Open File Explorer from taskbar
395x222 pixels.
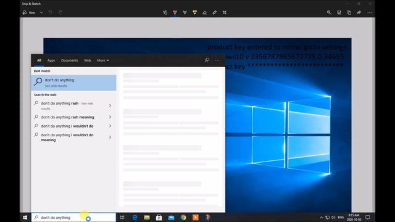[147, 218]
